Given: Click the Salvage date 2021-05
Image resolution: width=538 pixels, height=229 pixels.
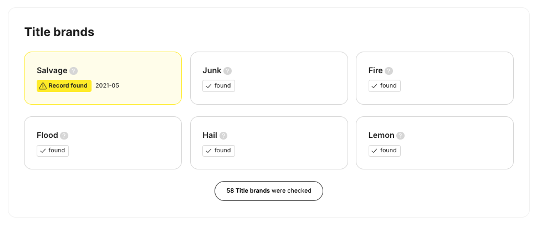Looking at the screenshot, I should [x=107, y=86].
